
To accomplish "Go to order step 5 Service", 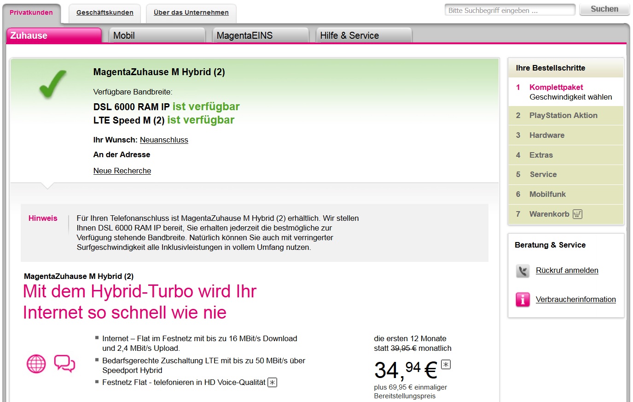I will coord(566,175).
